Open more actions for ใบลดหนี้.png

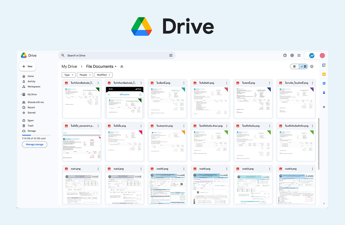click(269, 83)
